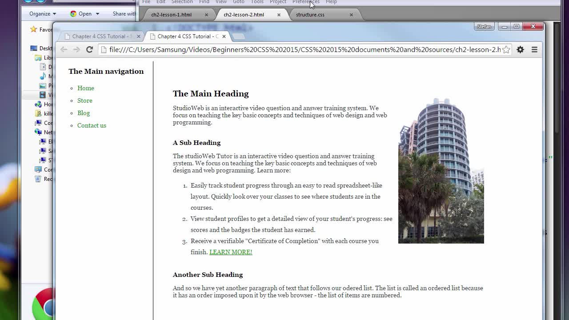The image size is (569, 320).
Task: Click Share with in Explorer toolbar
Action: pyautogui.click(x=124, y=14)
